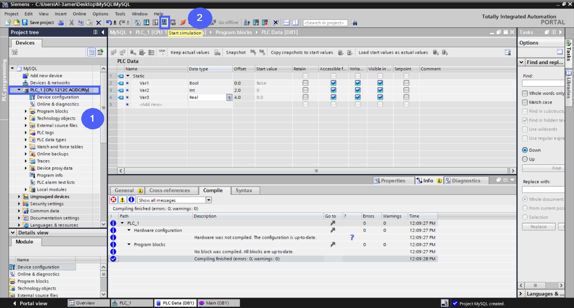
Task: Open the Online menu
Action: (79, 13)
